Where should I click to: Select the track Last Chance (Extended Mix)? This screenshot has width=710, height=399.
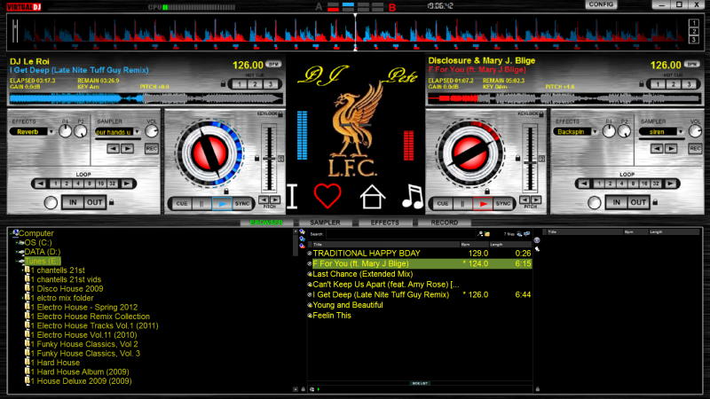351,274
